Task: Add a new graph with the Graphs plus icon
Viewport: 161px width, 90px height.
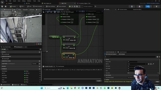Action: [x=39, y=52]
